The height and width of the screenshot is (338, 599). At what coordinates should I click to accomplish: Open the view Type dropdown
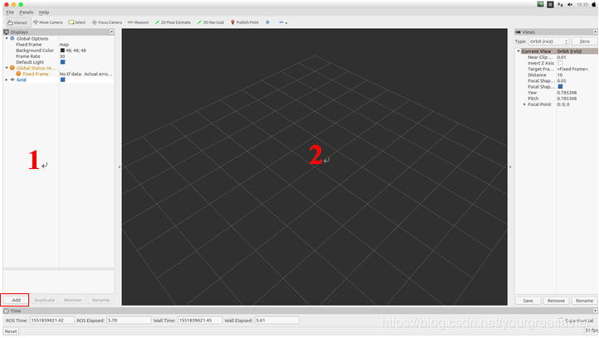(549, 41)
